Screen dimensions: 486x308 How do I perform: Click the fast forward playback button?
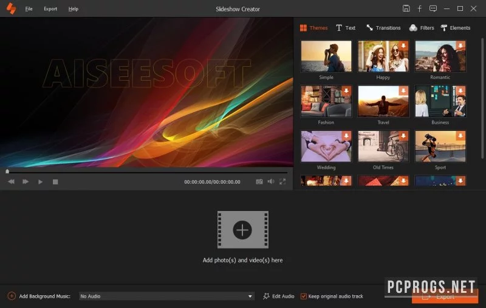click(x=26, y=182)
